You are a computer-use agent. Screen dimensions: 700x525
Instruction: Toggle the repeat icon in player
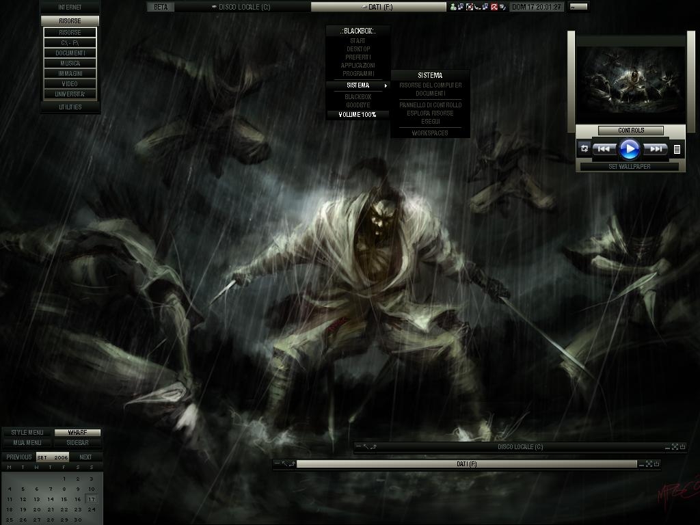[584, 148]
